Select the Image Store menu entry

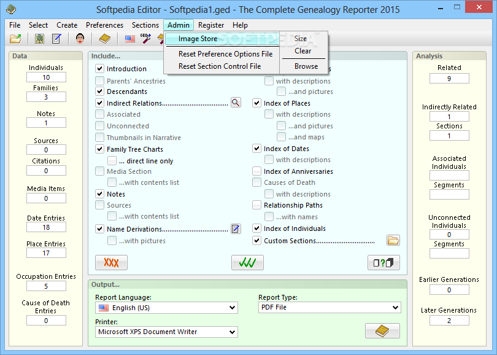click(x=222, y=39)
